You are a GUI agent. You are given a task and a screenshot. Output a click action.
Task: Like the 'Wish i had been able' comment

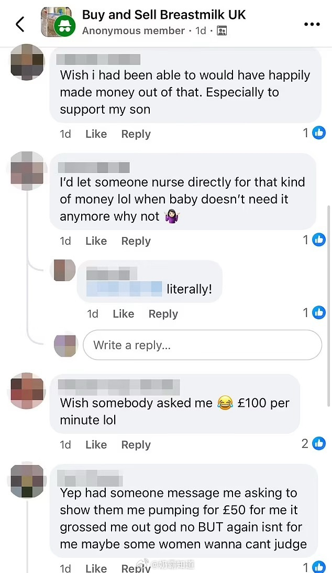point(96,134)
